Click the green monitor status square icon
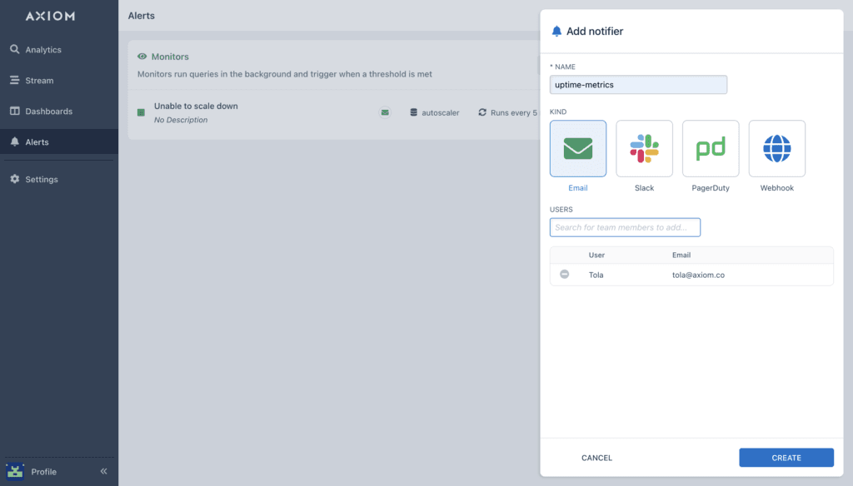This screenshot has height=486, width=853. point(141,112)
